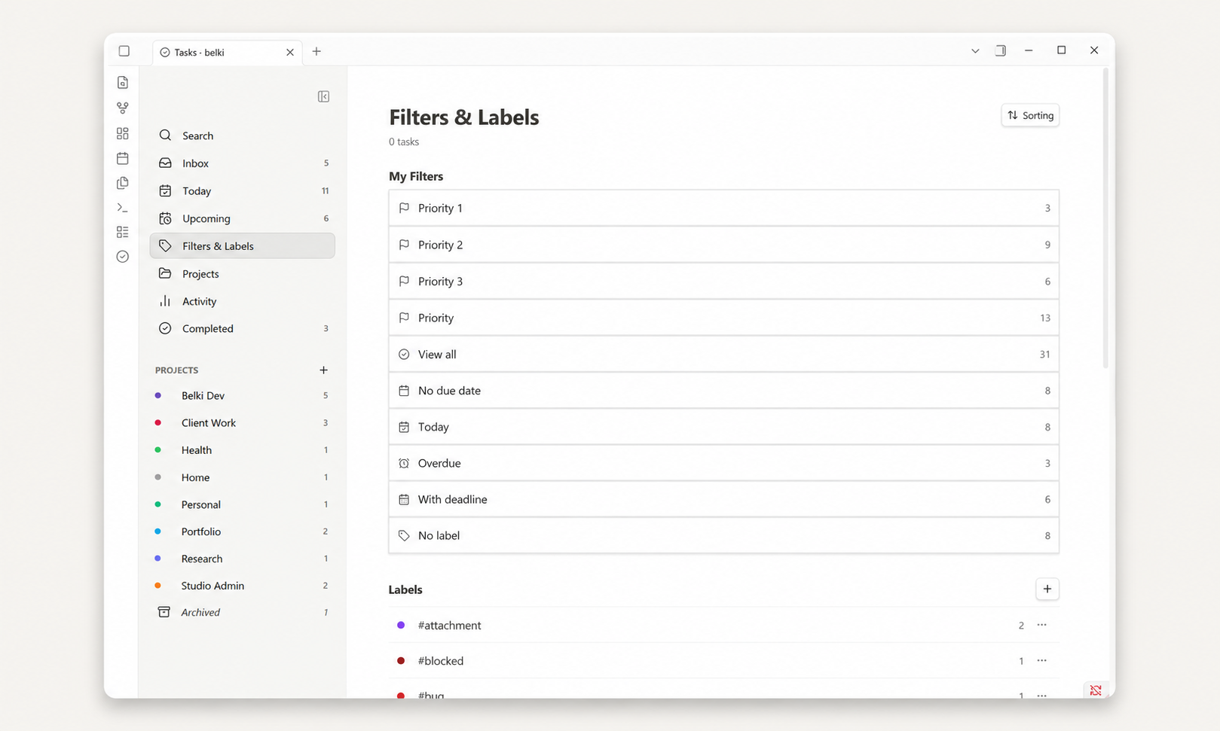The width and height of the screenshot is (1220, 731).
Task: Open the No due date filter
Action: 724,390
